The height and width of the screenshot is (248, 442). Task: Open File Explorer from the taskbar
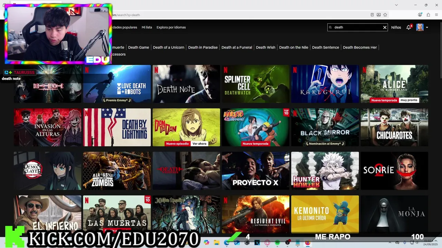[x=217, y=242]
